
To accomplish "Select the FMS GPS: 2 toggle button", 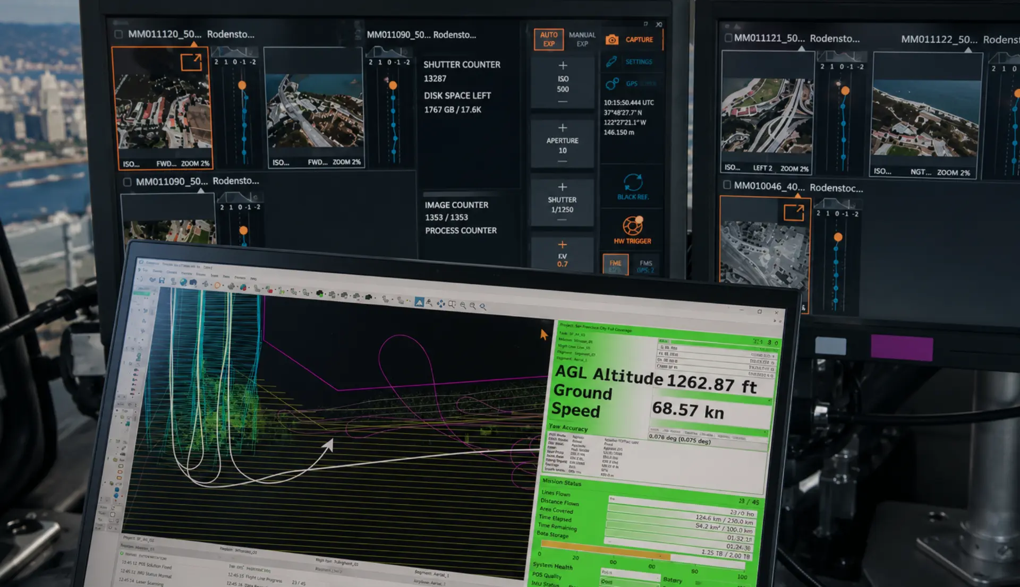I will 645,266.
